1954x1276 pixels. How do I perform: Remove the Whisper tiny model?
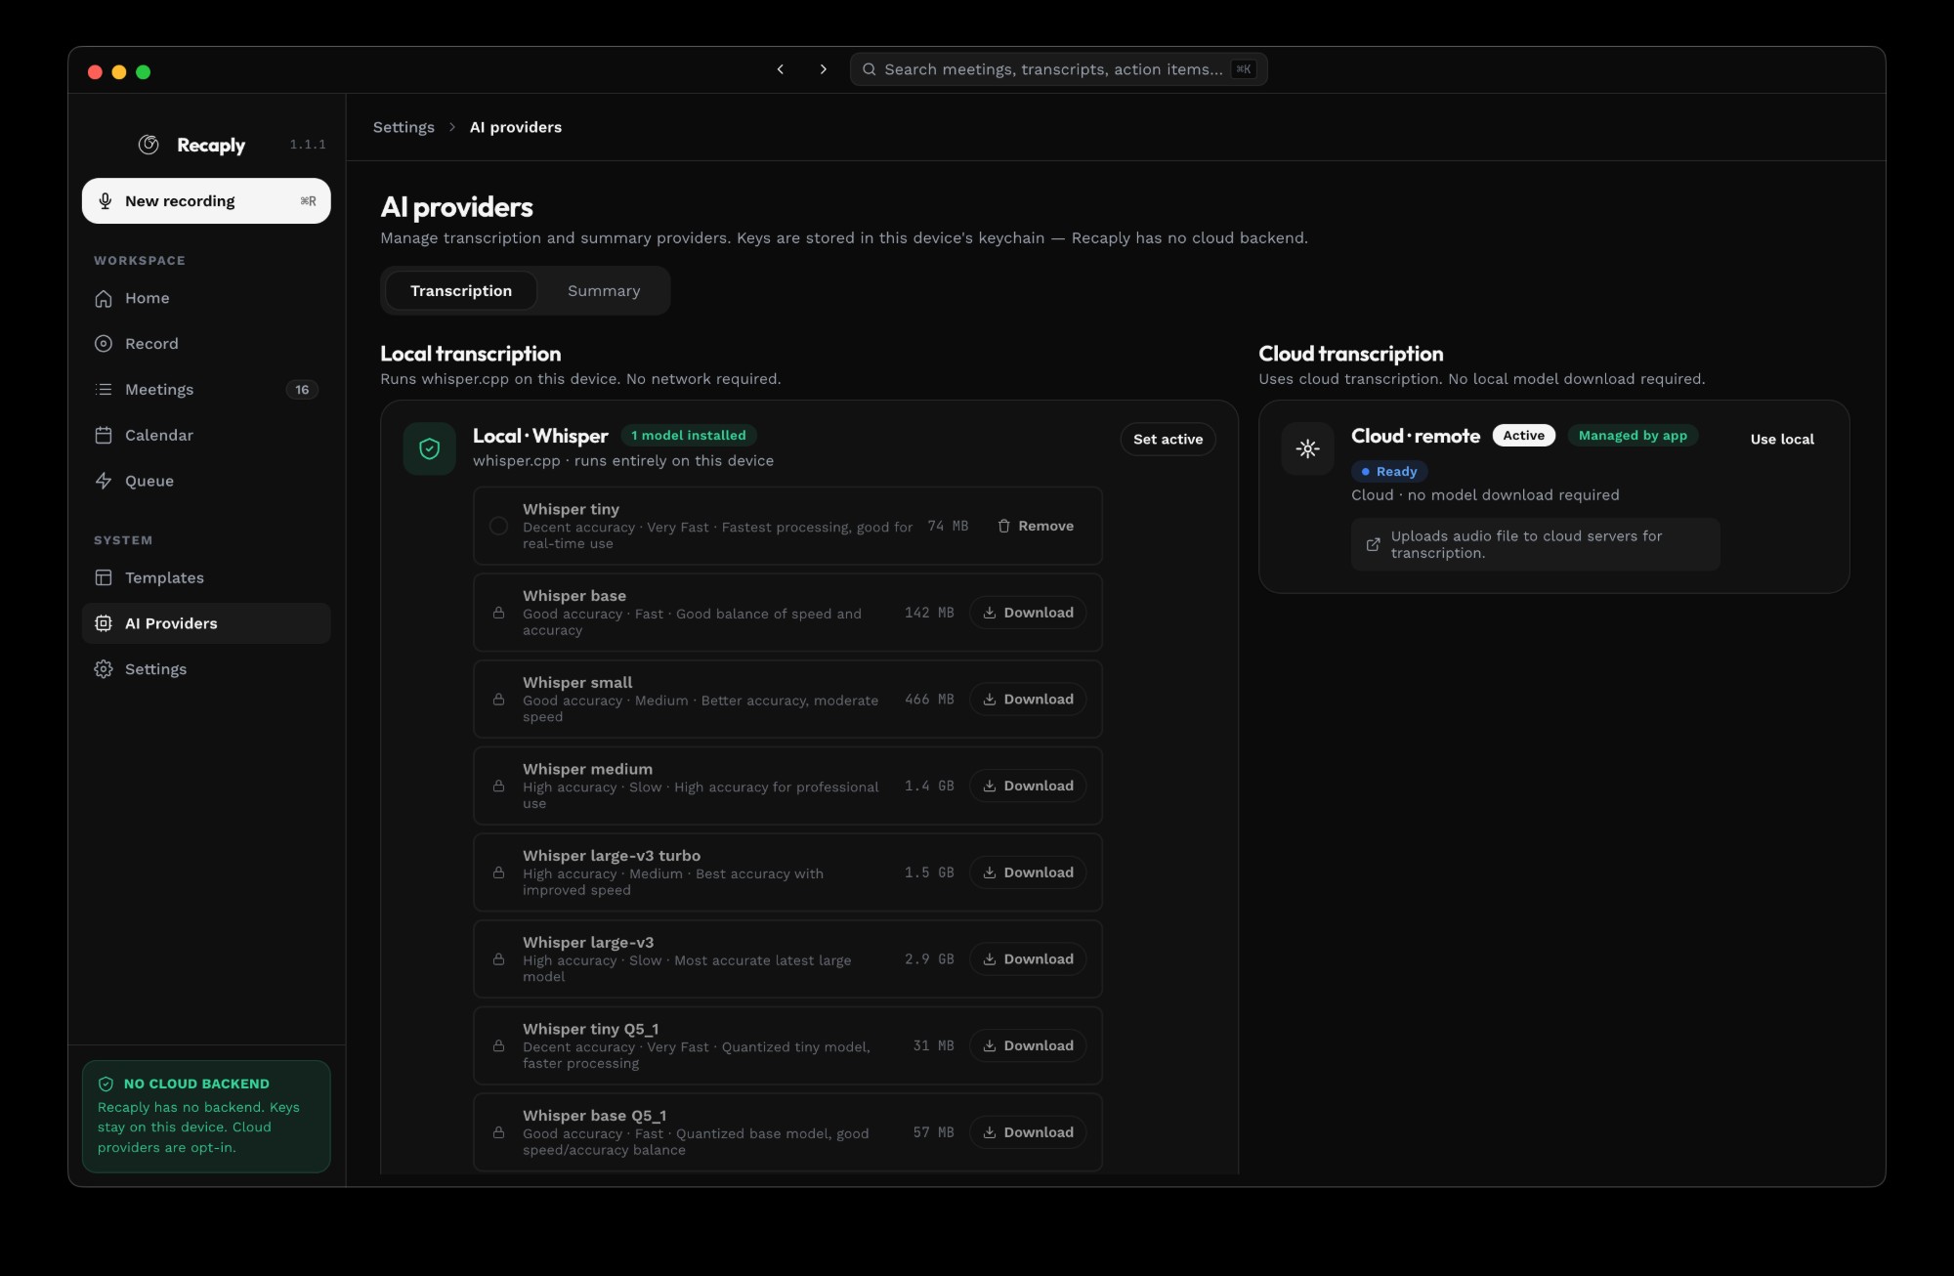point(1036,527)
